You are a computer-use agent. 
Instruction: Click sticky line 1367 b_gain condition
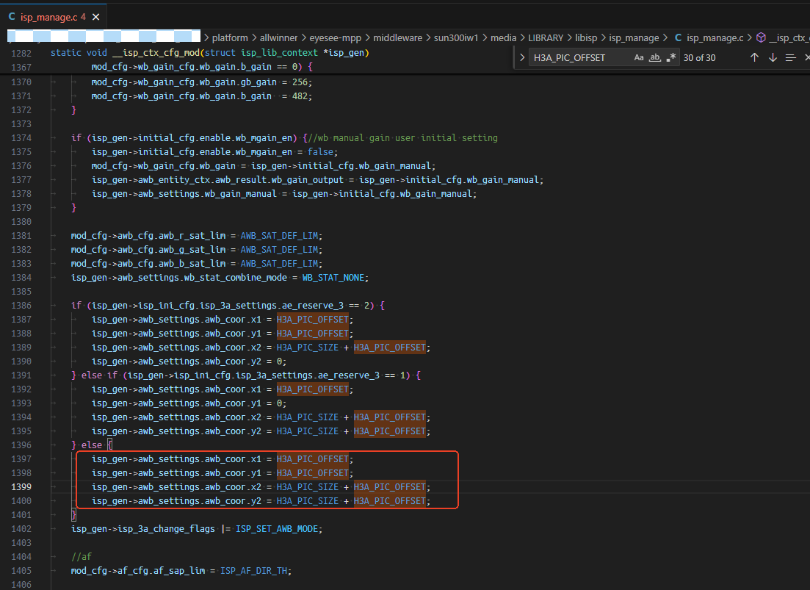[201, 67]
